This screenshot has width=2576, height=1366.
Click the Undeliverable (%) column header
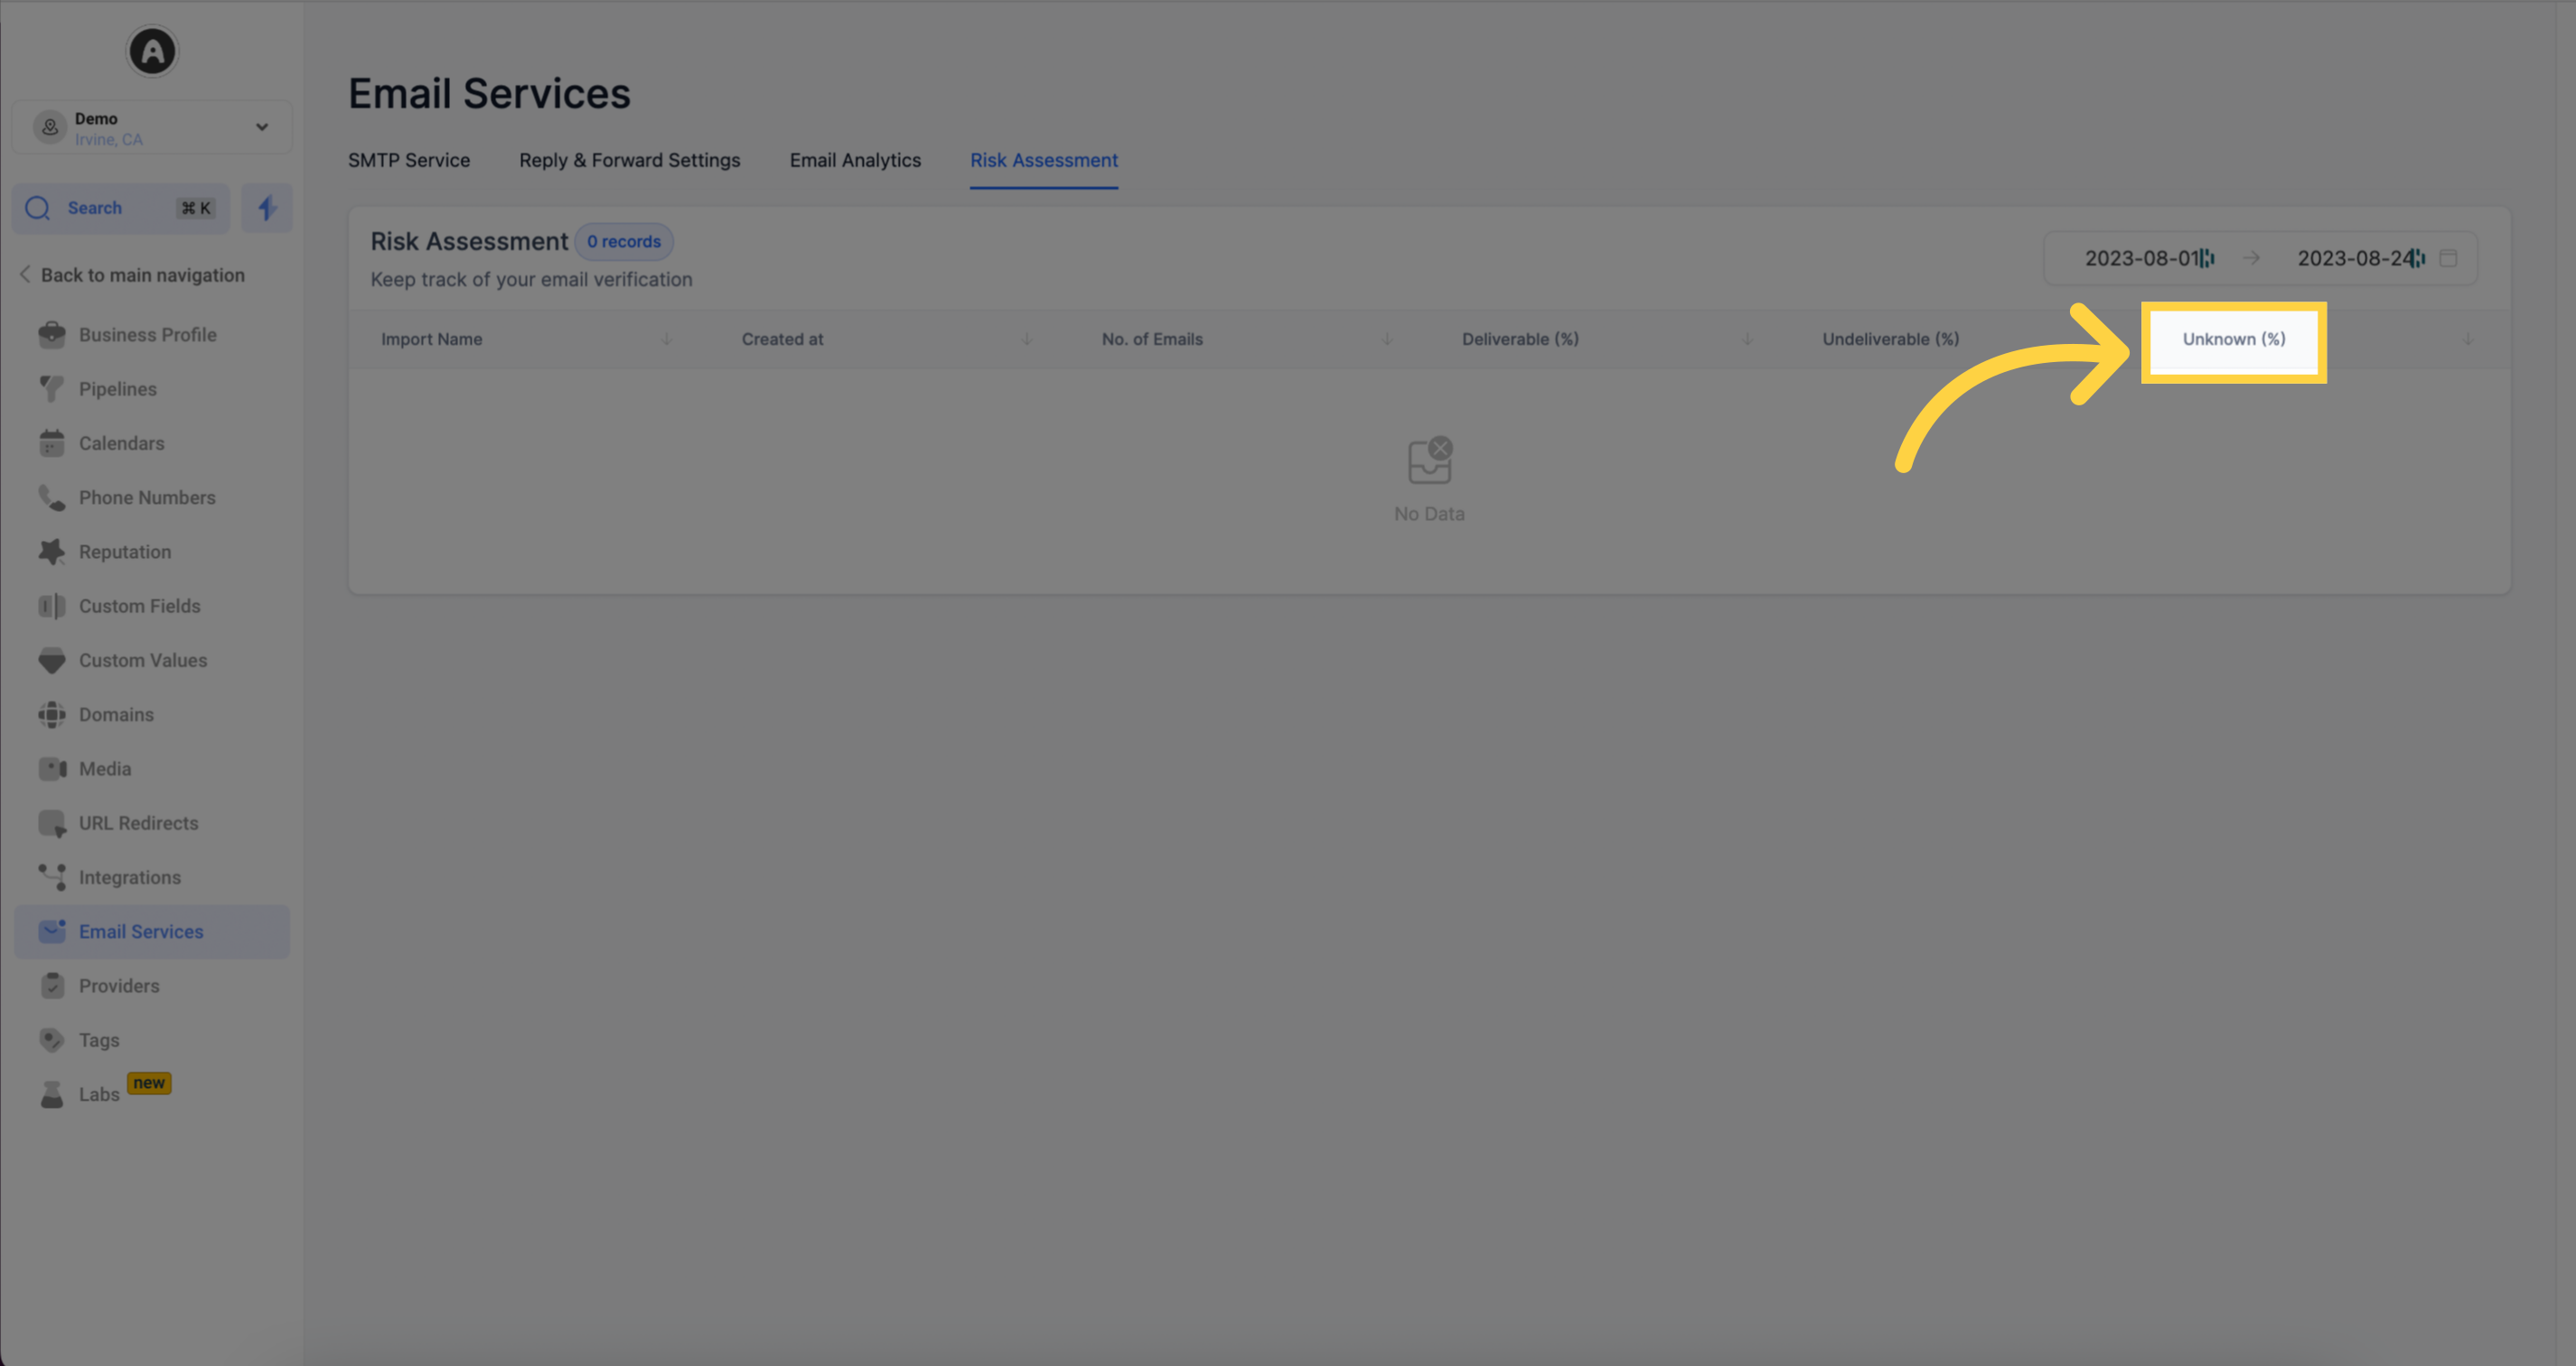(x=1890, y=339)
